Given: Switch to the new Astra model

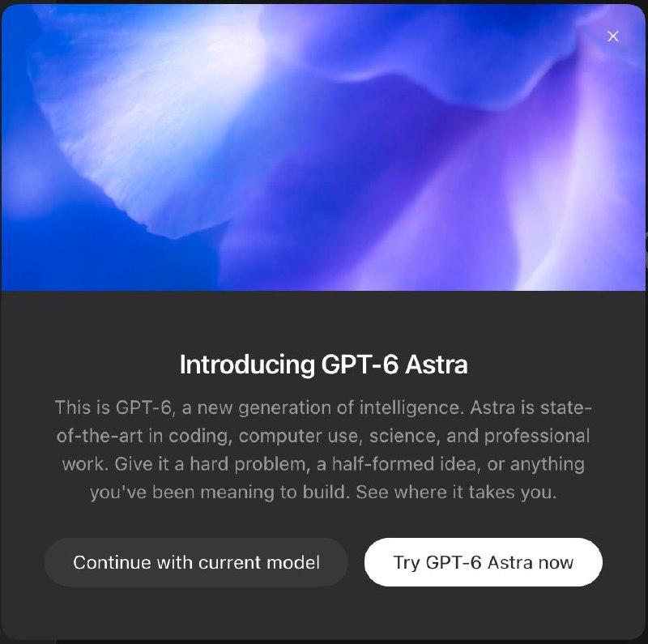Looking at the screenshot, I should 483,562.
